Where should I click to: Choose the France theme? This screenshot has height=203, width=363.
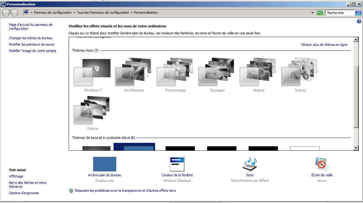click(93, 113)
